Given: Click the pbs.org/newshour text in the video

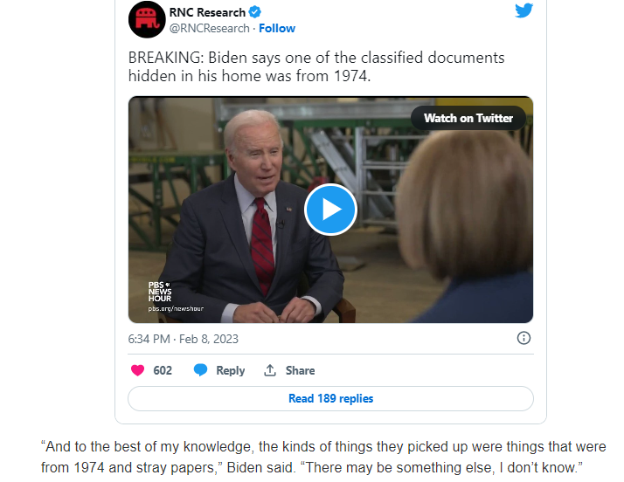Looking at the screenshot, I should (176, 308).
